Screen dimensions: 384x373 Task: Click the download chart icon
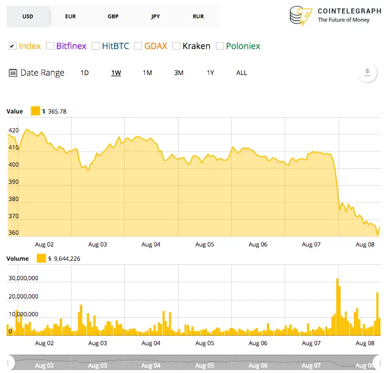367,72
